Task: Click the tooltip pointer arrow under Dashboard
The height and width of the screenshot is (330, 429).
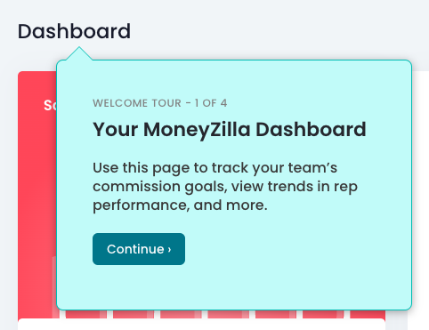Action: click(x=79, y=53)
